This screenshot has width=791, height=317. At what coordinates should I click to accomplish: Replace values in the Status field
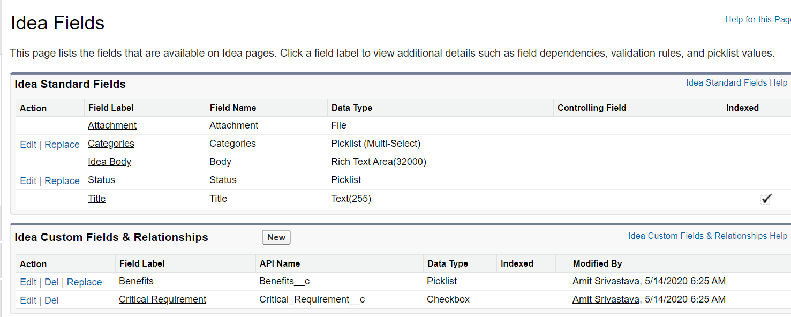pyautogui.click(x=62, y=181)
